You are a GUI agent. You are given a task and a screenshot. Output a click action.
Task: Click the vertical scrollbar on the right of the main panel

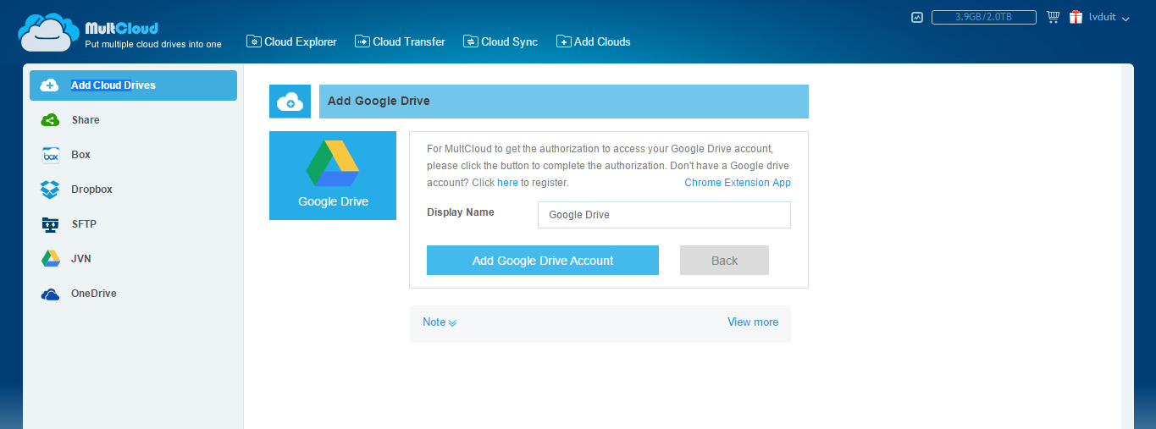(1127, 245)
